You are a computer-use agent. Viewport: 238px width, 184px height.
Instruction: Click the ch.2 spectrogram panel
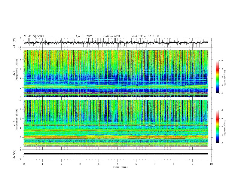(x=116, y=123)
